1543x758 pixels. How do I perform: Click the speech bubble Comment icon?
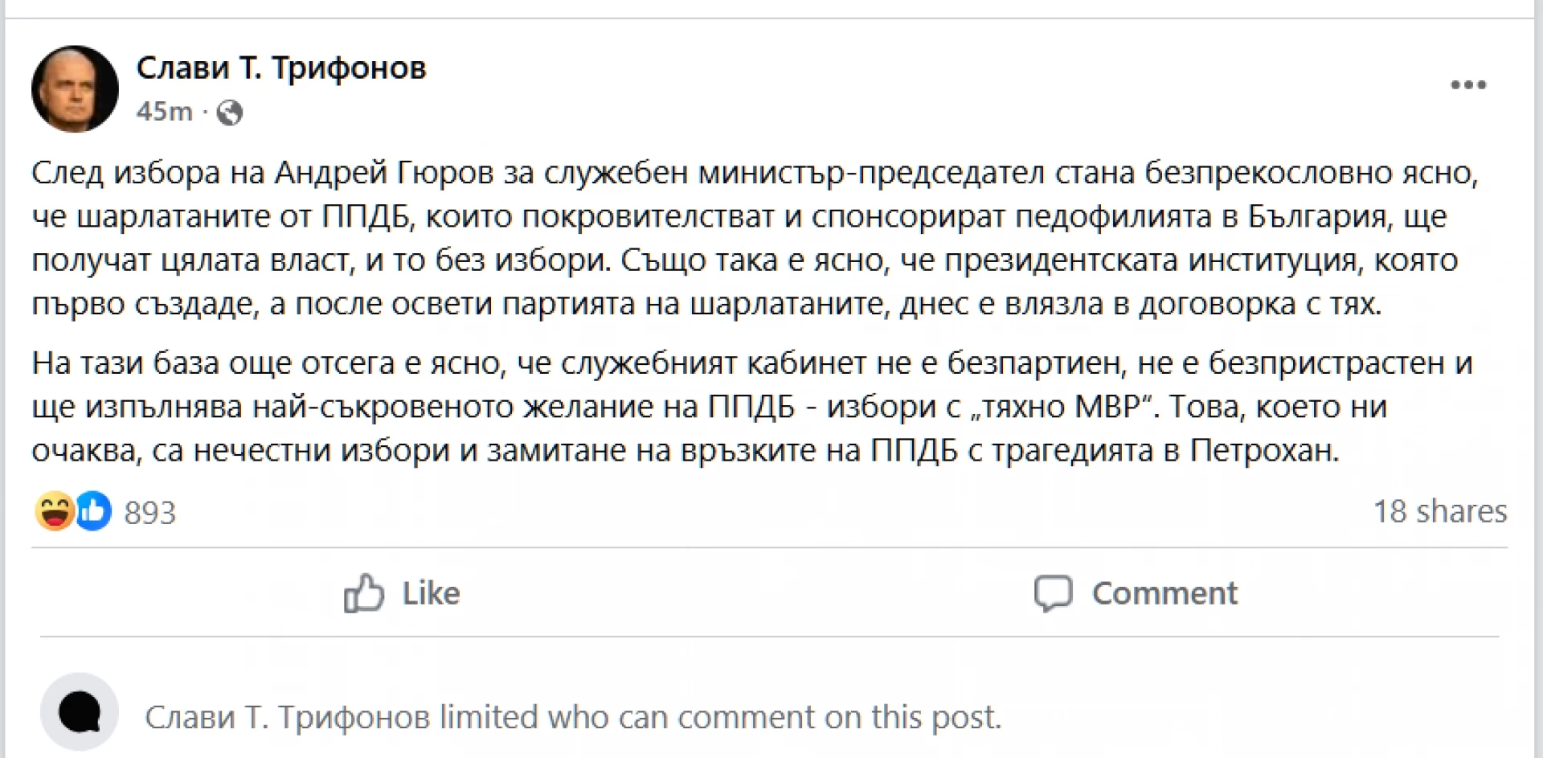[1053, 593]
